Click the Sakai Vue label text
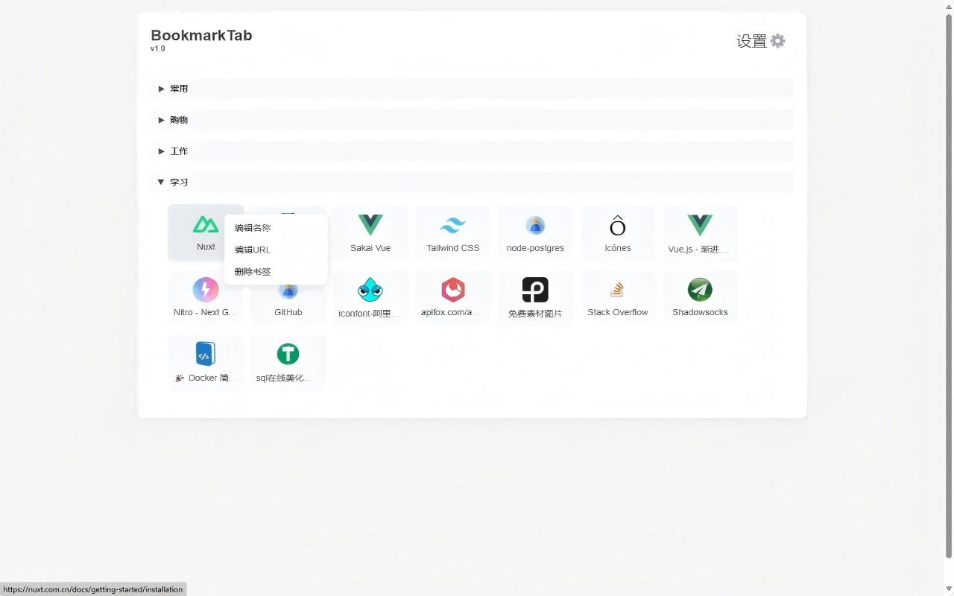954x596 pixels. point(370,248)
